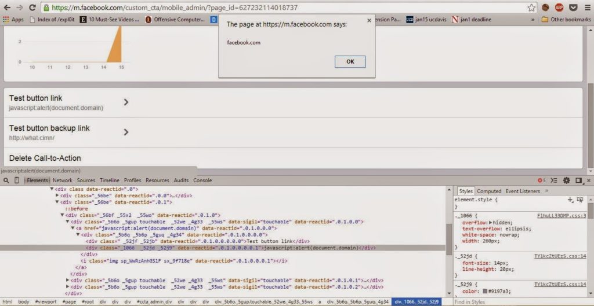
Task: Click OK in the alert dialog
Action: 350,61
